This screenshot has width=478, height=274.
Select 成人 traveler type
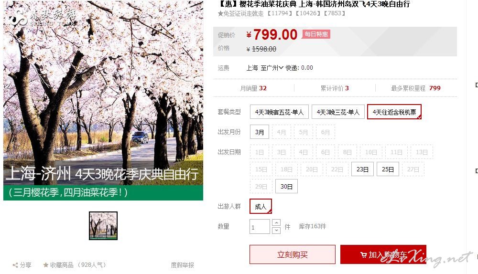(261, 206)
